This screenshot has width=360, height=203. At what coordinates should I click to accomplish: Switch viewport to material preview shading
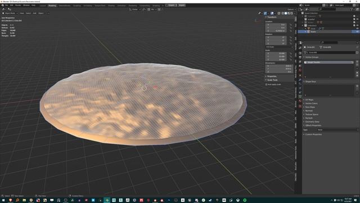(289, 13)
